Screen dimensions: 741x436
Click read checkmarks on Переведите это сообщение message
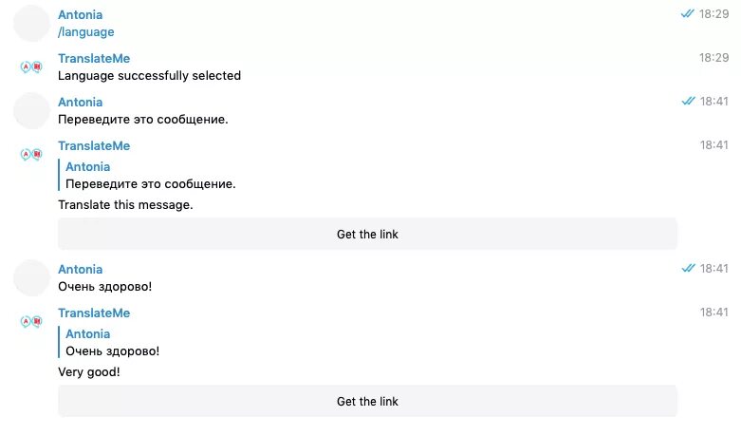click(x=688, y=101)
